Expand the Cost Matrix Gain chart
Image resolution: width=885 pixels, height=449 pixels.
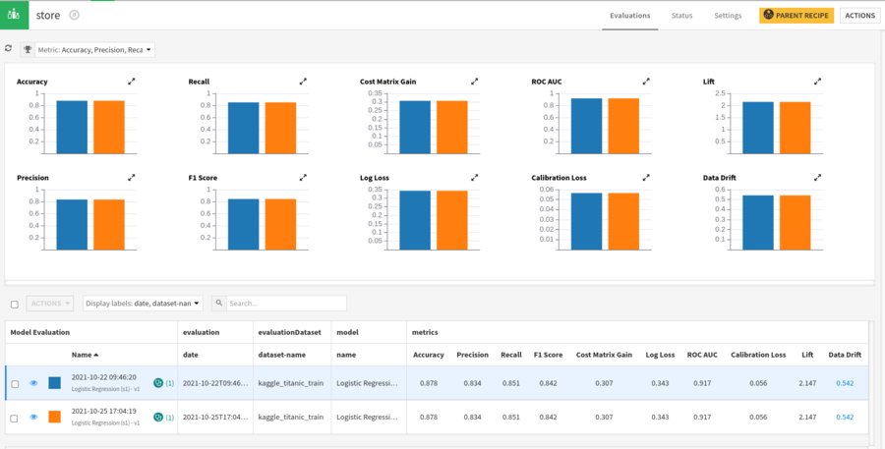[x=475, y=82]
